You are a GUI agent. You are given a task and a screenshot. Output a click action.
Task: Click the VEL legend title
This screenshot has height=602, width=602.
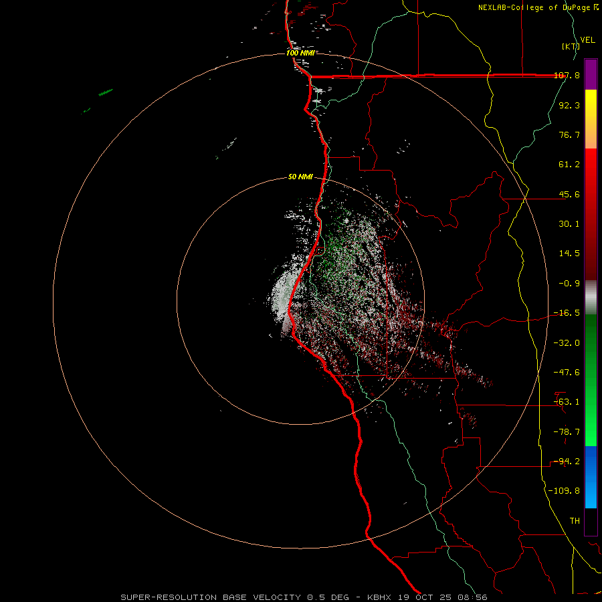pyautogui.click(x=587, y=39)
